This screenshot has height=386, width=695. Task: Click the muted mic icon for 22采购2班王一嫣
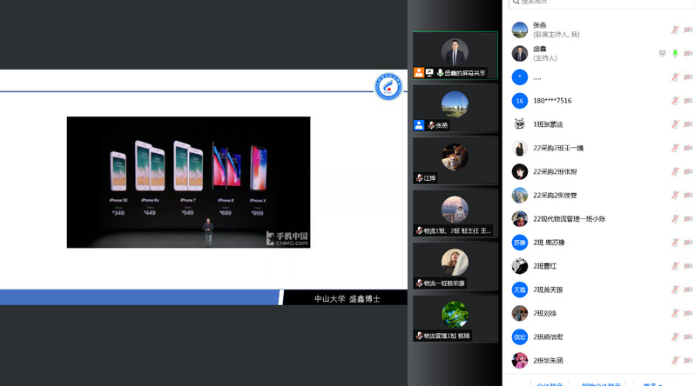pos(675,148)
